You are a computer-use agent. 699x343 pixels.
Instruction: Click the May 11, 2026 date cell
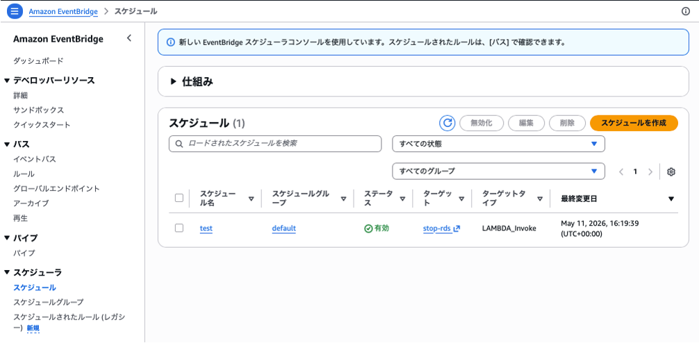coord(600,228)
